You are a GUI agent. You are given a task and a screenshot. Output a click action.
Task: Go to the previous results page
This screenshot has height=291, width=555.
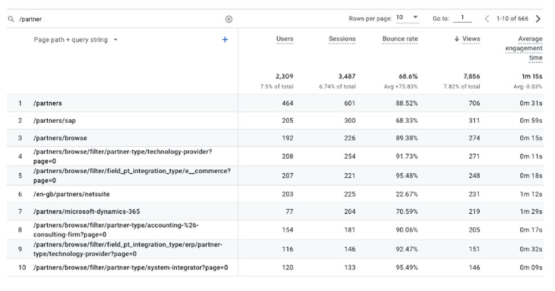(x=487, y=19)
